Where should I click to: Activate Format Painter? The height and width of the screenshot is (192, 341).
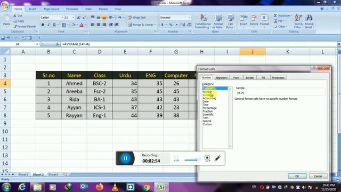coord(25,27)
